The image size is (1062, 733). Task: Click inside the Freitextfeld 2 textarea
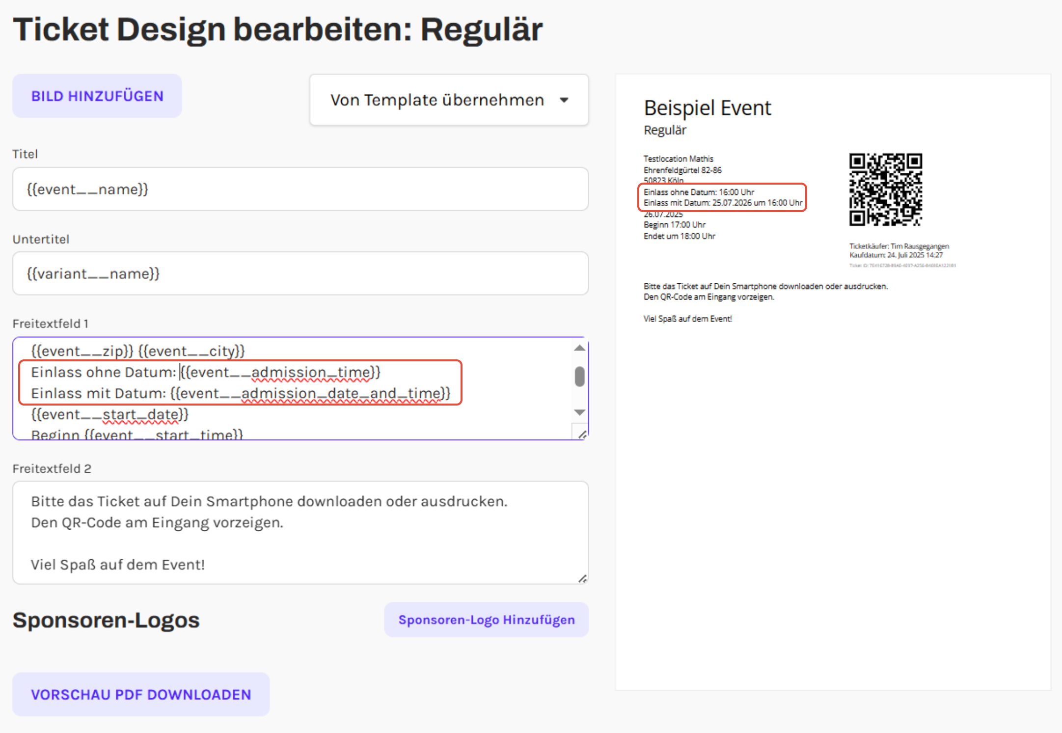(300, 533)
